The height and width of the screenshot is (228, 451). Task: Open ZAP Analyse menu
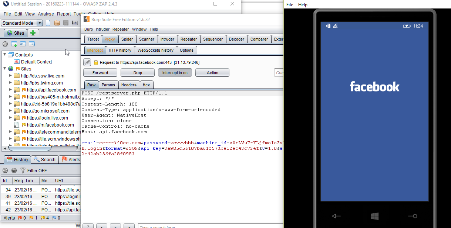pos(46,14)
